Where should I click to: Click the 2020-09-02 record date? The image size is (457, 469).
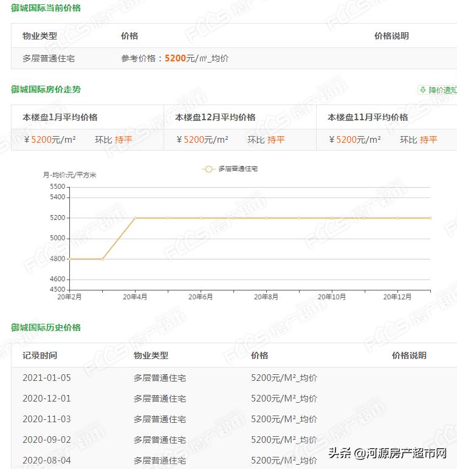[x=47, y=440]
